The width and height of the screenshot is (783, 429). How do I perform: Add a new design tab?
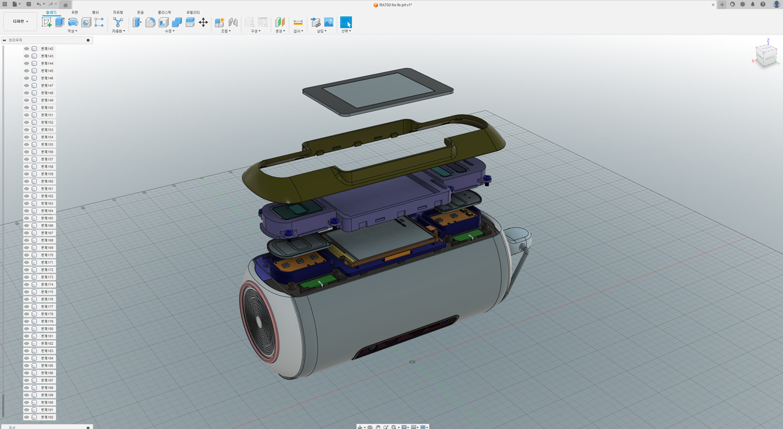click(722, 5)
